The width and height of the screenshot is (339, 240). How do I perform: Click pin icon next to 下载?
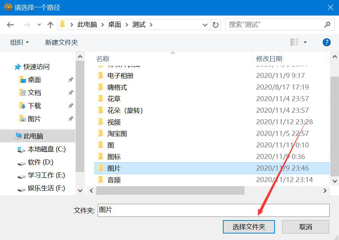tap(71, 106)
